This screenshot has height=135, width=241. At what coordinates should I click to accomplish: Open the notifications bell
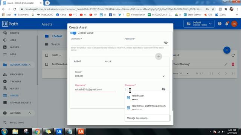click(227, 24)
